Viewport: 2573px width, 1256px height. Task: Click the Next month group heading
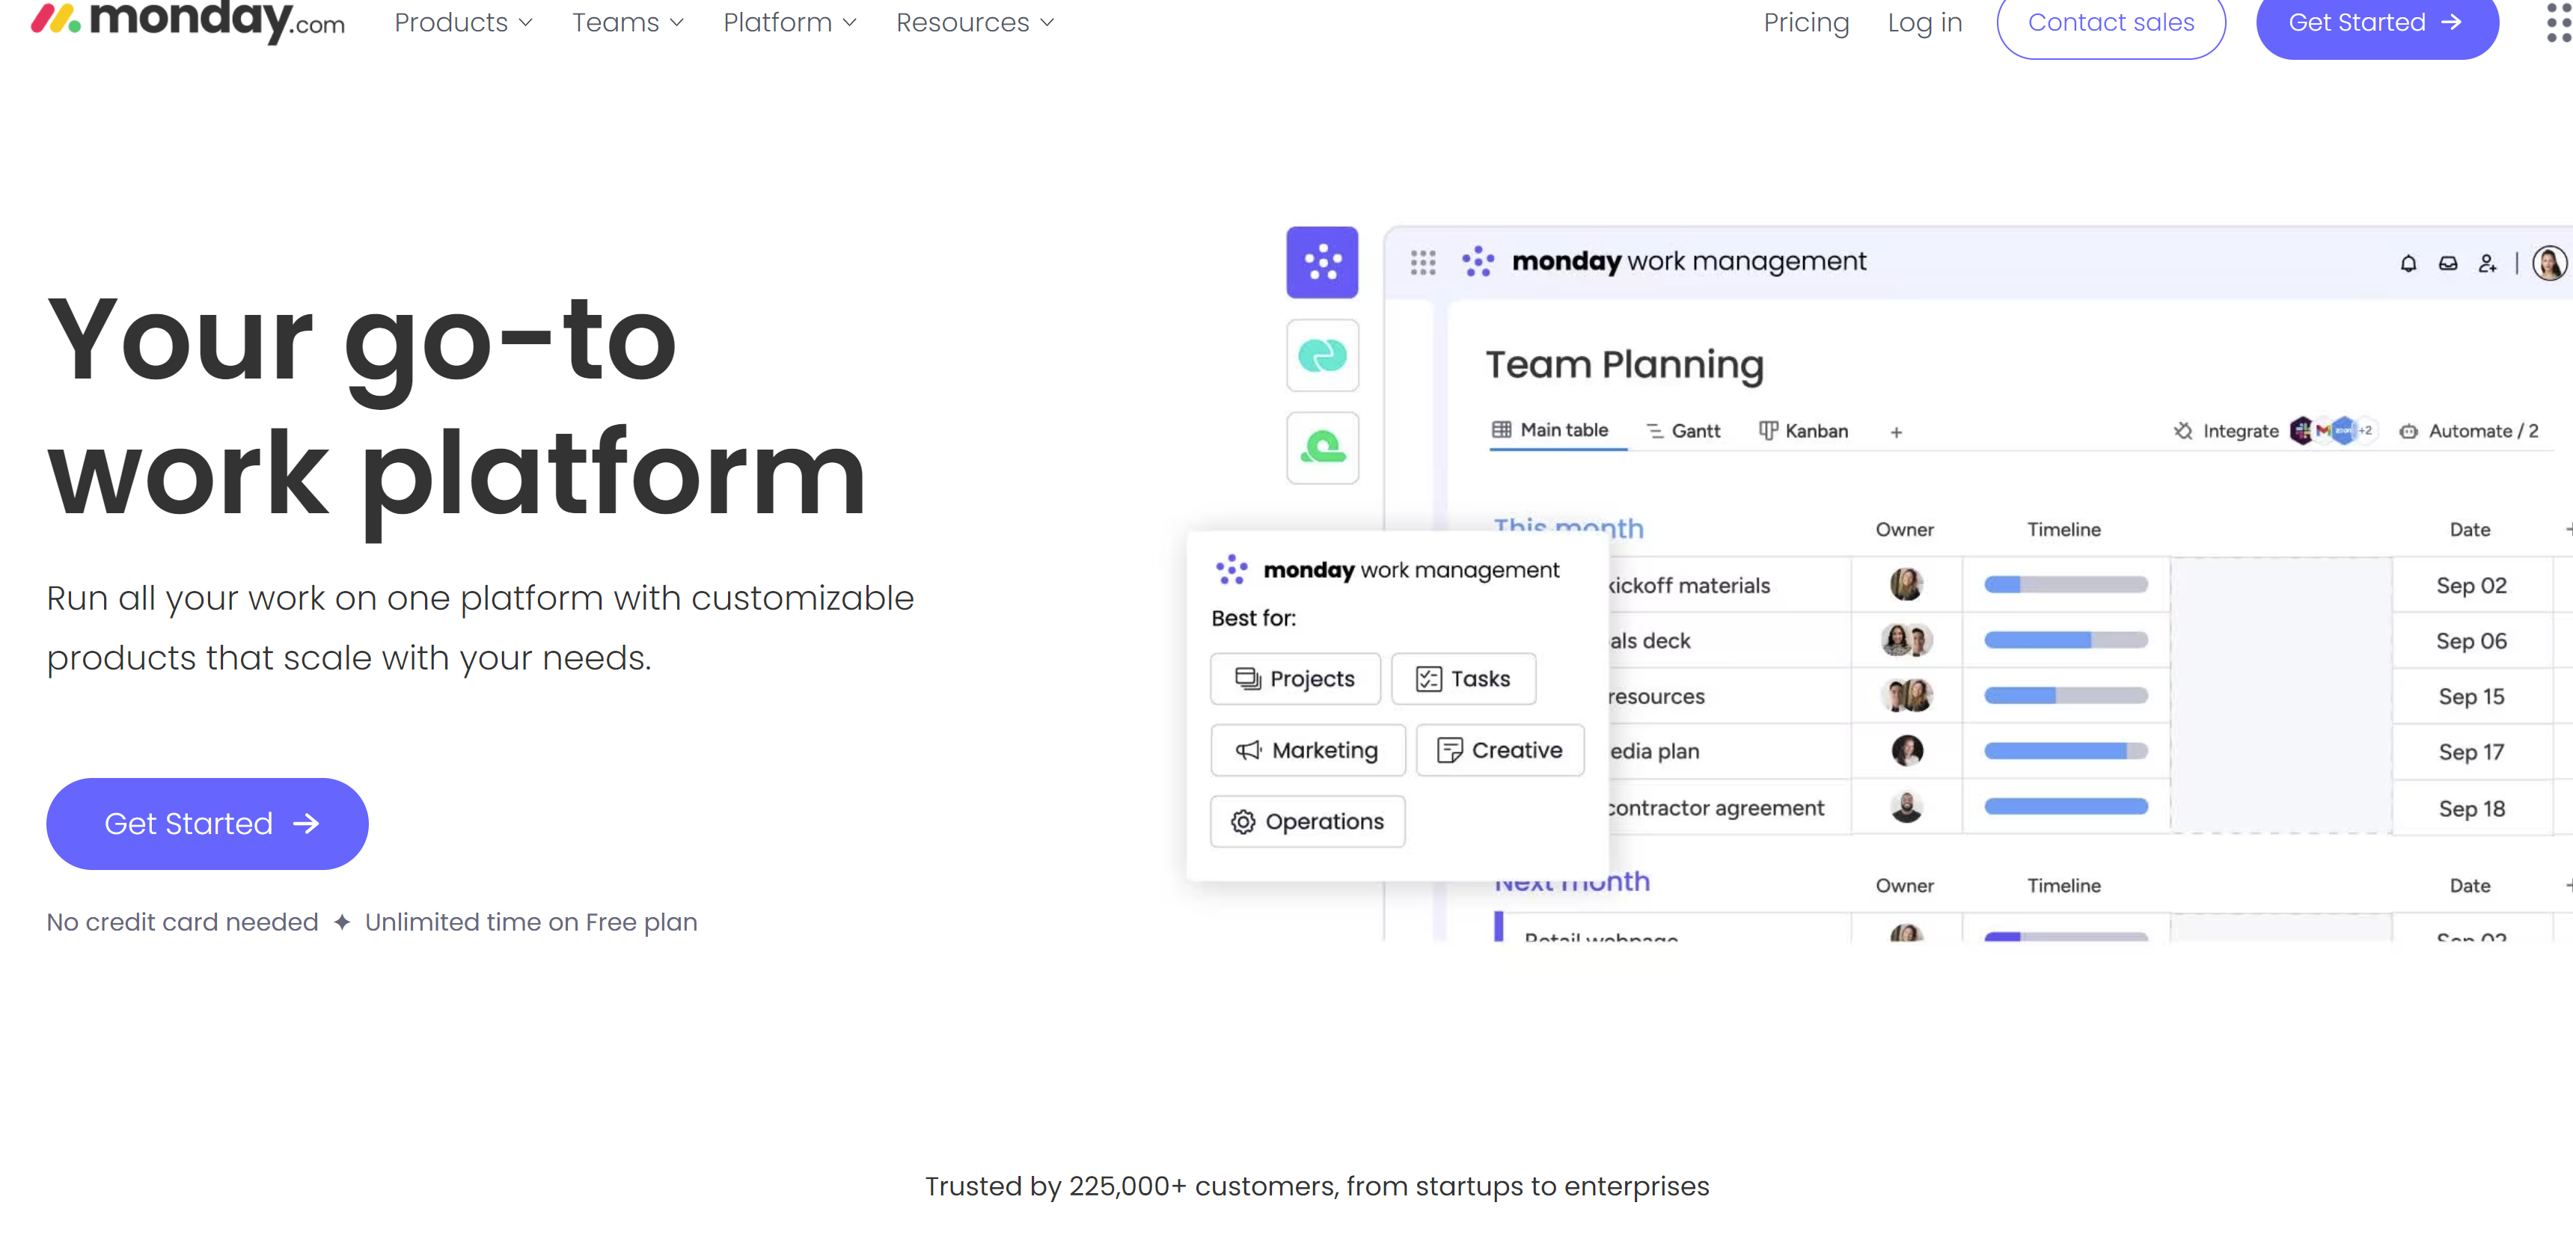coord(1572,883)
